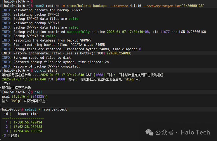
Task: Click 'start' after pg_ctl
Action: [52, 71]
